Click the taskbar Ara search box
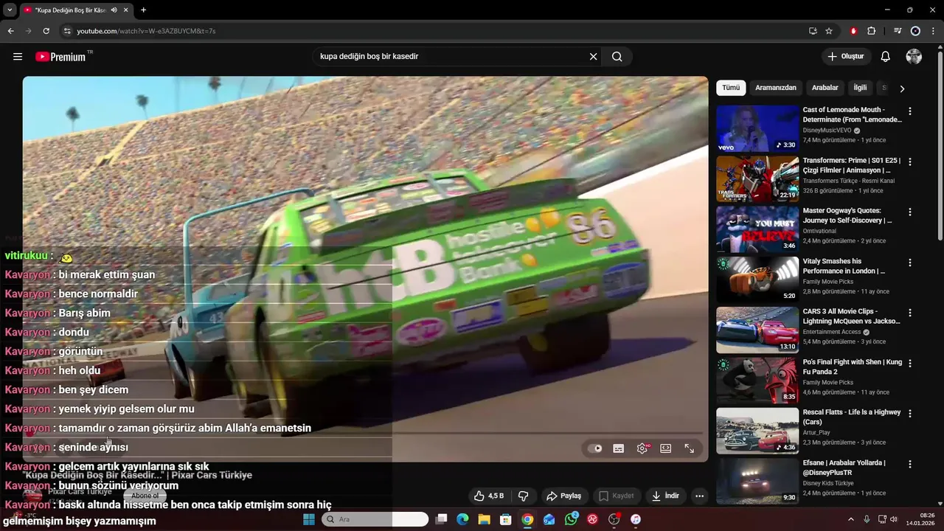This screenshot has height=531, width=944. [375, 519]
